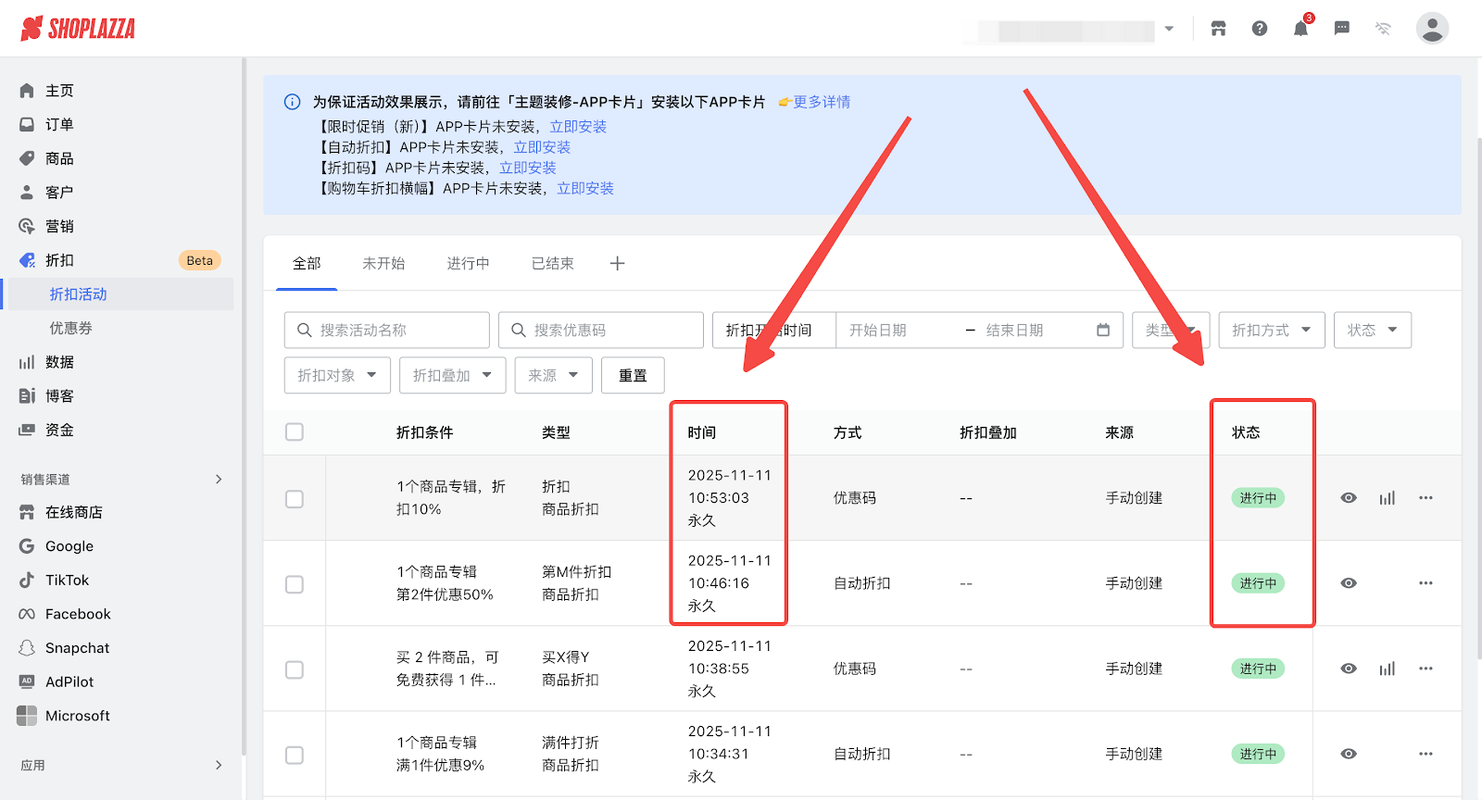Image resolution: width=1482 pixels, height=800 pixels.
Task: Open more options for second discount row
Action: [x=1425, y=583]
